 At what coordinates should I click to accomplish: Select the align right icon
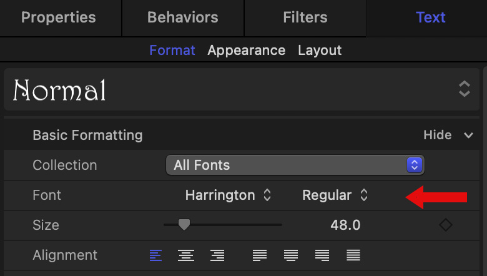click(217, 255)
